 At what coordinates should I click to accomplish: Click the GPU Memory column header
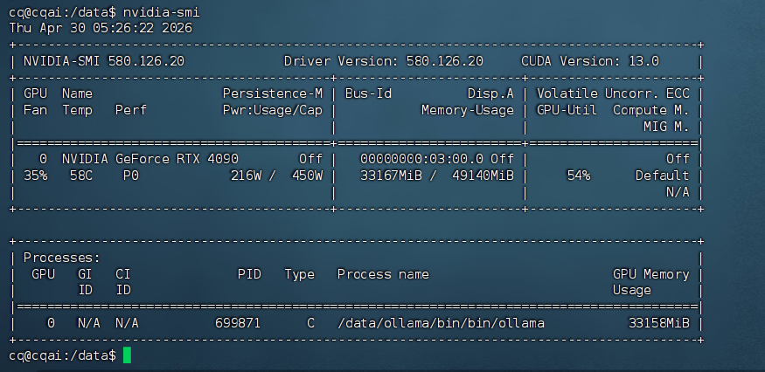click(x=651, y=274)
